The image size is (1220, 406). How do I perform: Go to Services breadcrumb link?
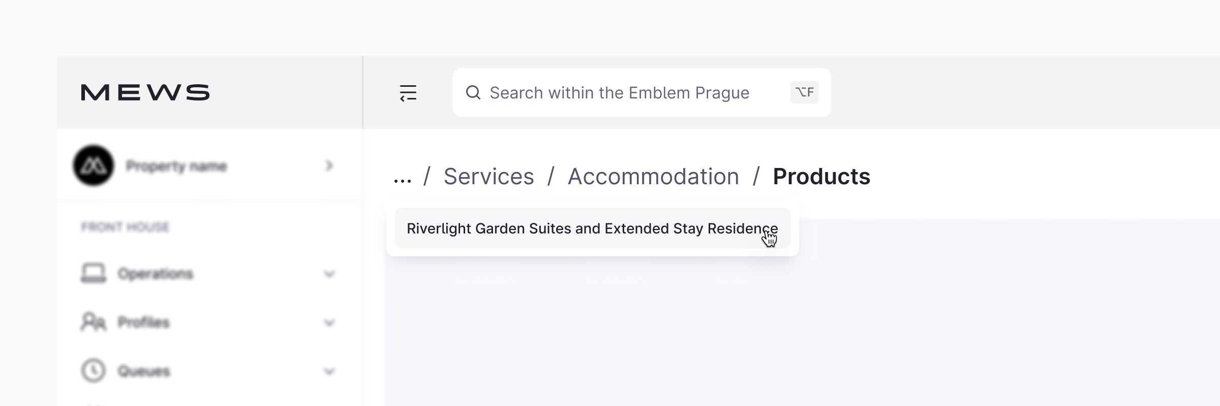pyautogui.click(x=489, y=177)
